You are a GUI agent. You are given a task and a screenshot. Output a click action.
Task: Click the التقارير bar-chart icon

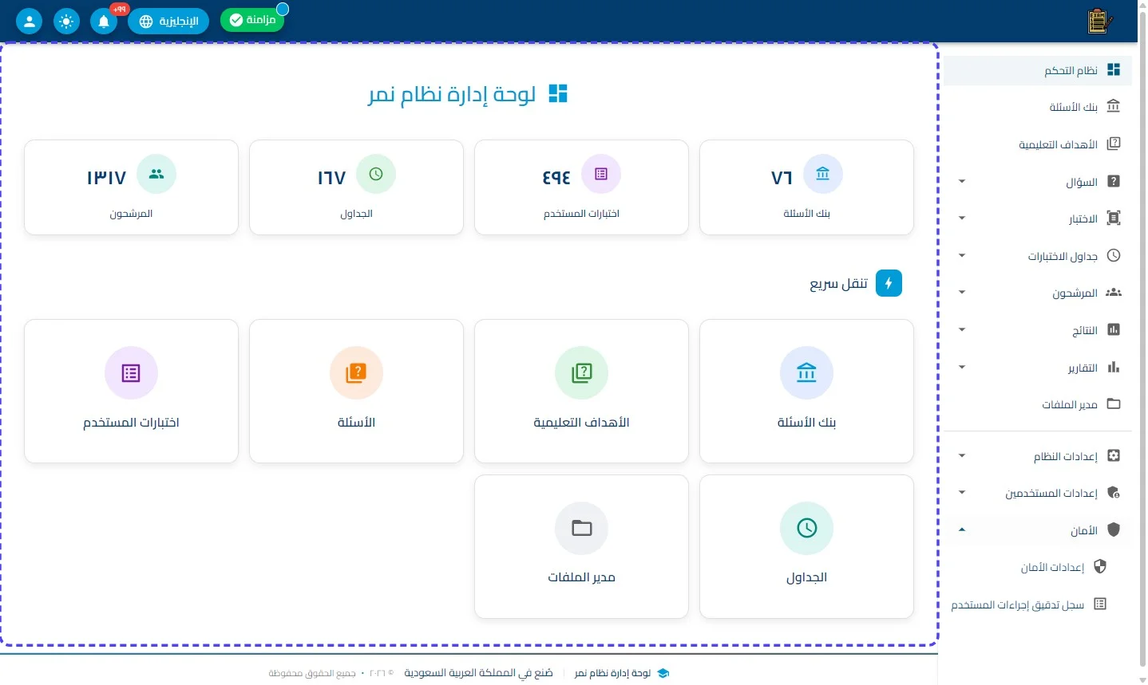click(1114, 367)
